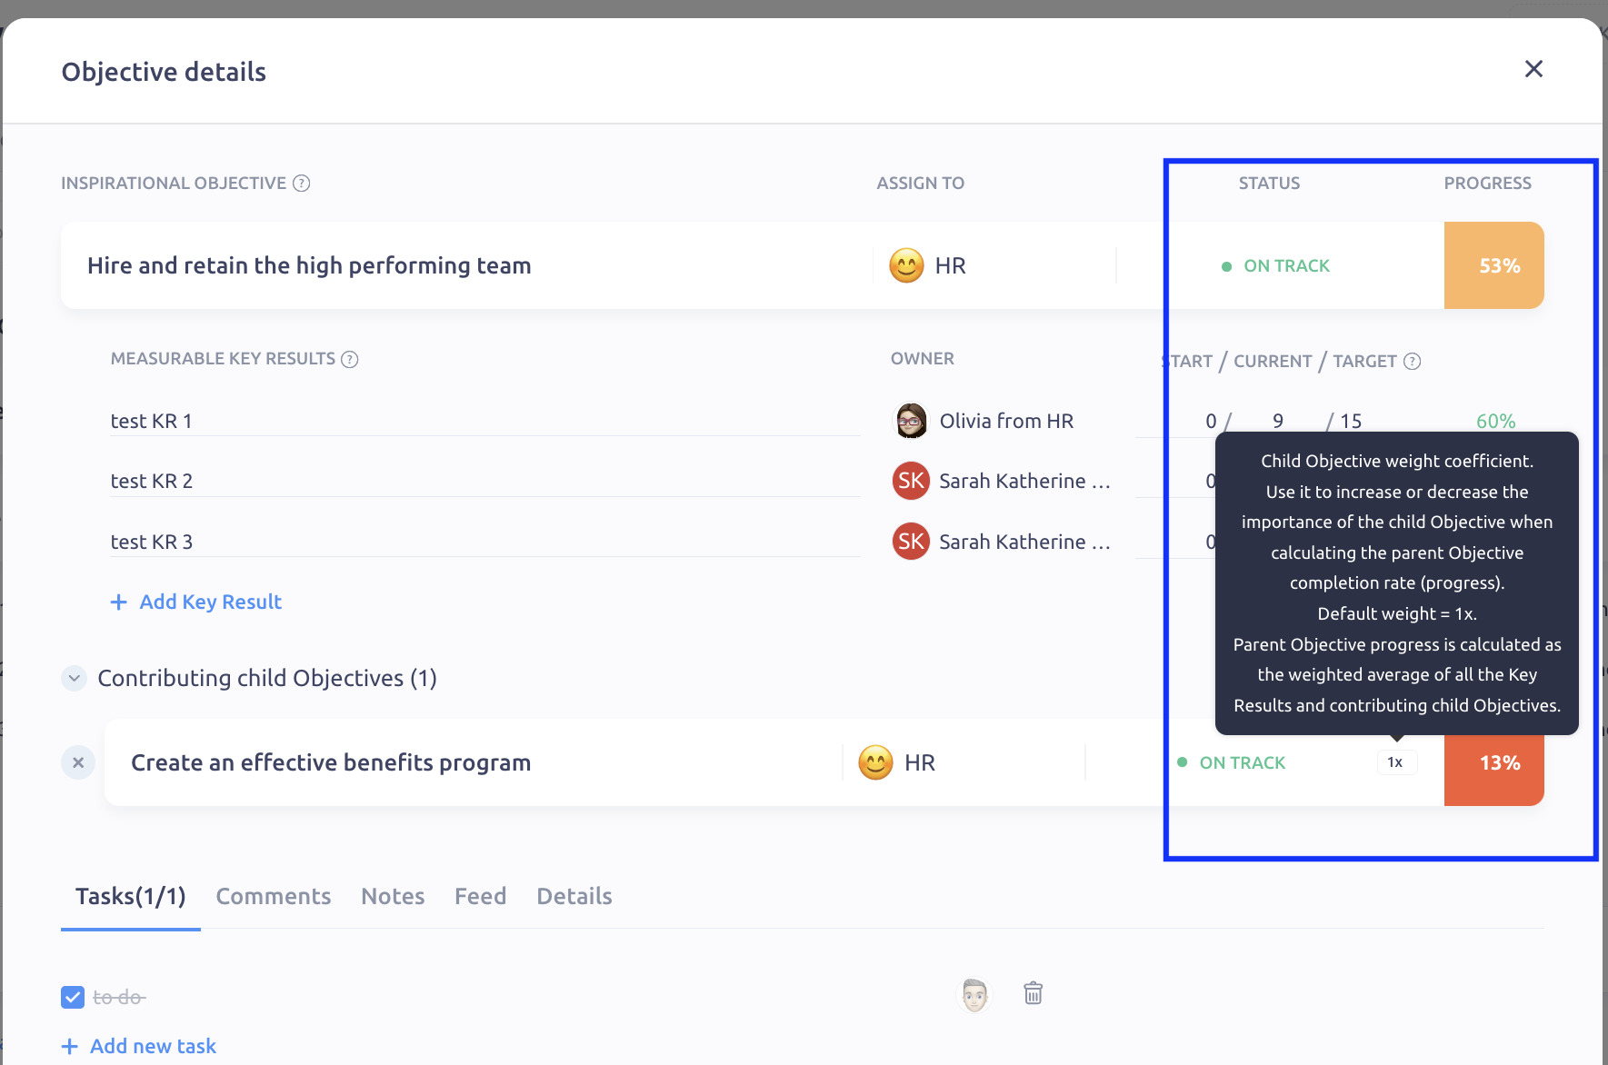The image size is (1608, 1065).
Task: Click HR emoji on child objective
Action: coord(875,762)
